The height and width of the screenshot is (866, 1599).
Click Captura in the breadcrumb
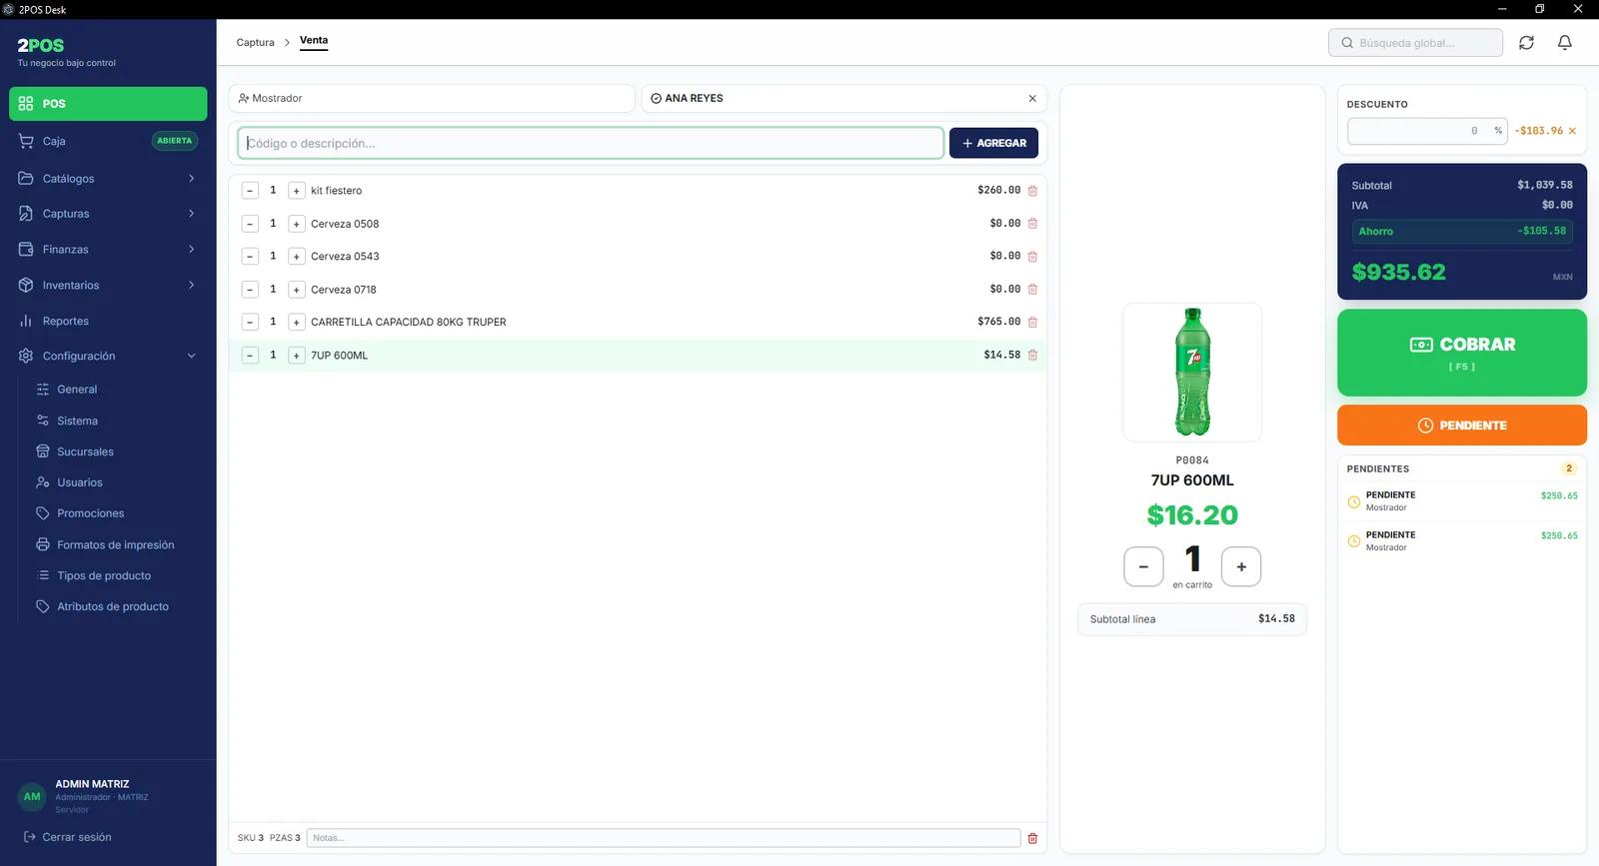255,43
